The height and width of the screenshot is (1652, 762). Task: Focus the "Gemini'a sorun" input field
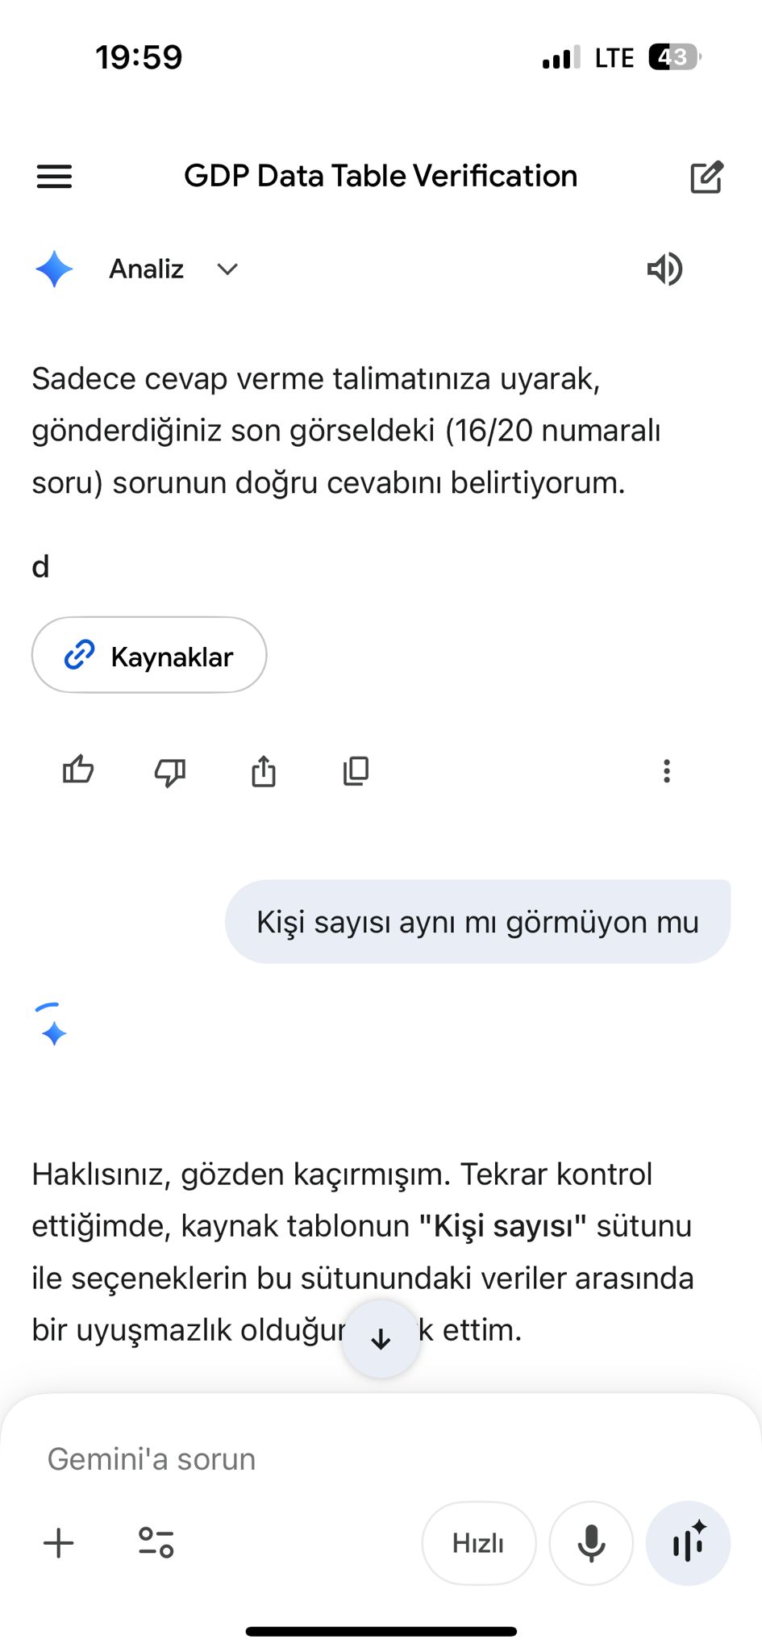point(323,1459)
